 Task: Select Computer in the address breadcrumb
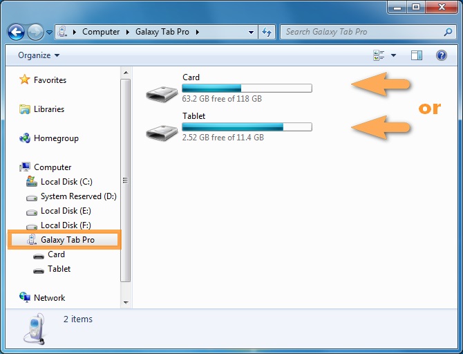[101, 32]
